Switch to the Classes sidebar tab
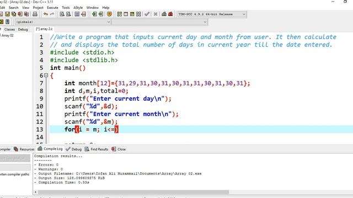Image resolution: width=353 pixels, height=198 pixels. pos(9,29)
